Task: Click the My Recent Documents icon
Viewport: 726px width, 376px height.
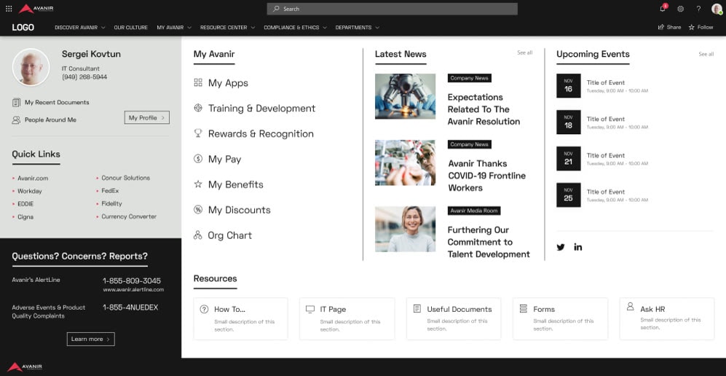Action: point(16,102)
